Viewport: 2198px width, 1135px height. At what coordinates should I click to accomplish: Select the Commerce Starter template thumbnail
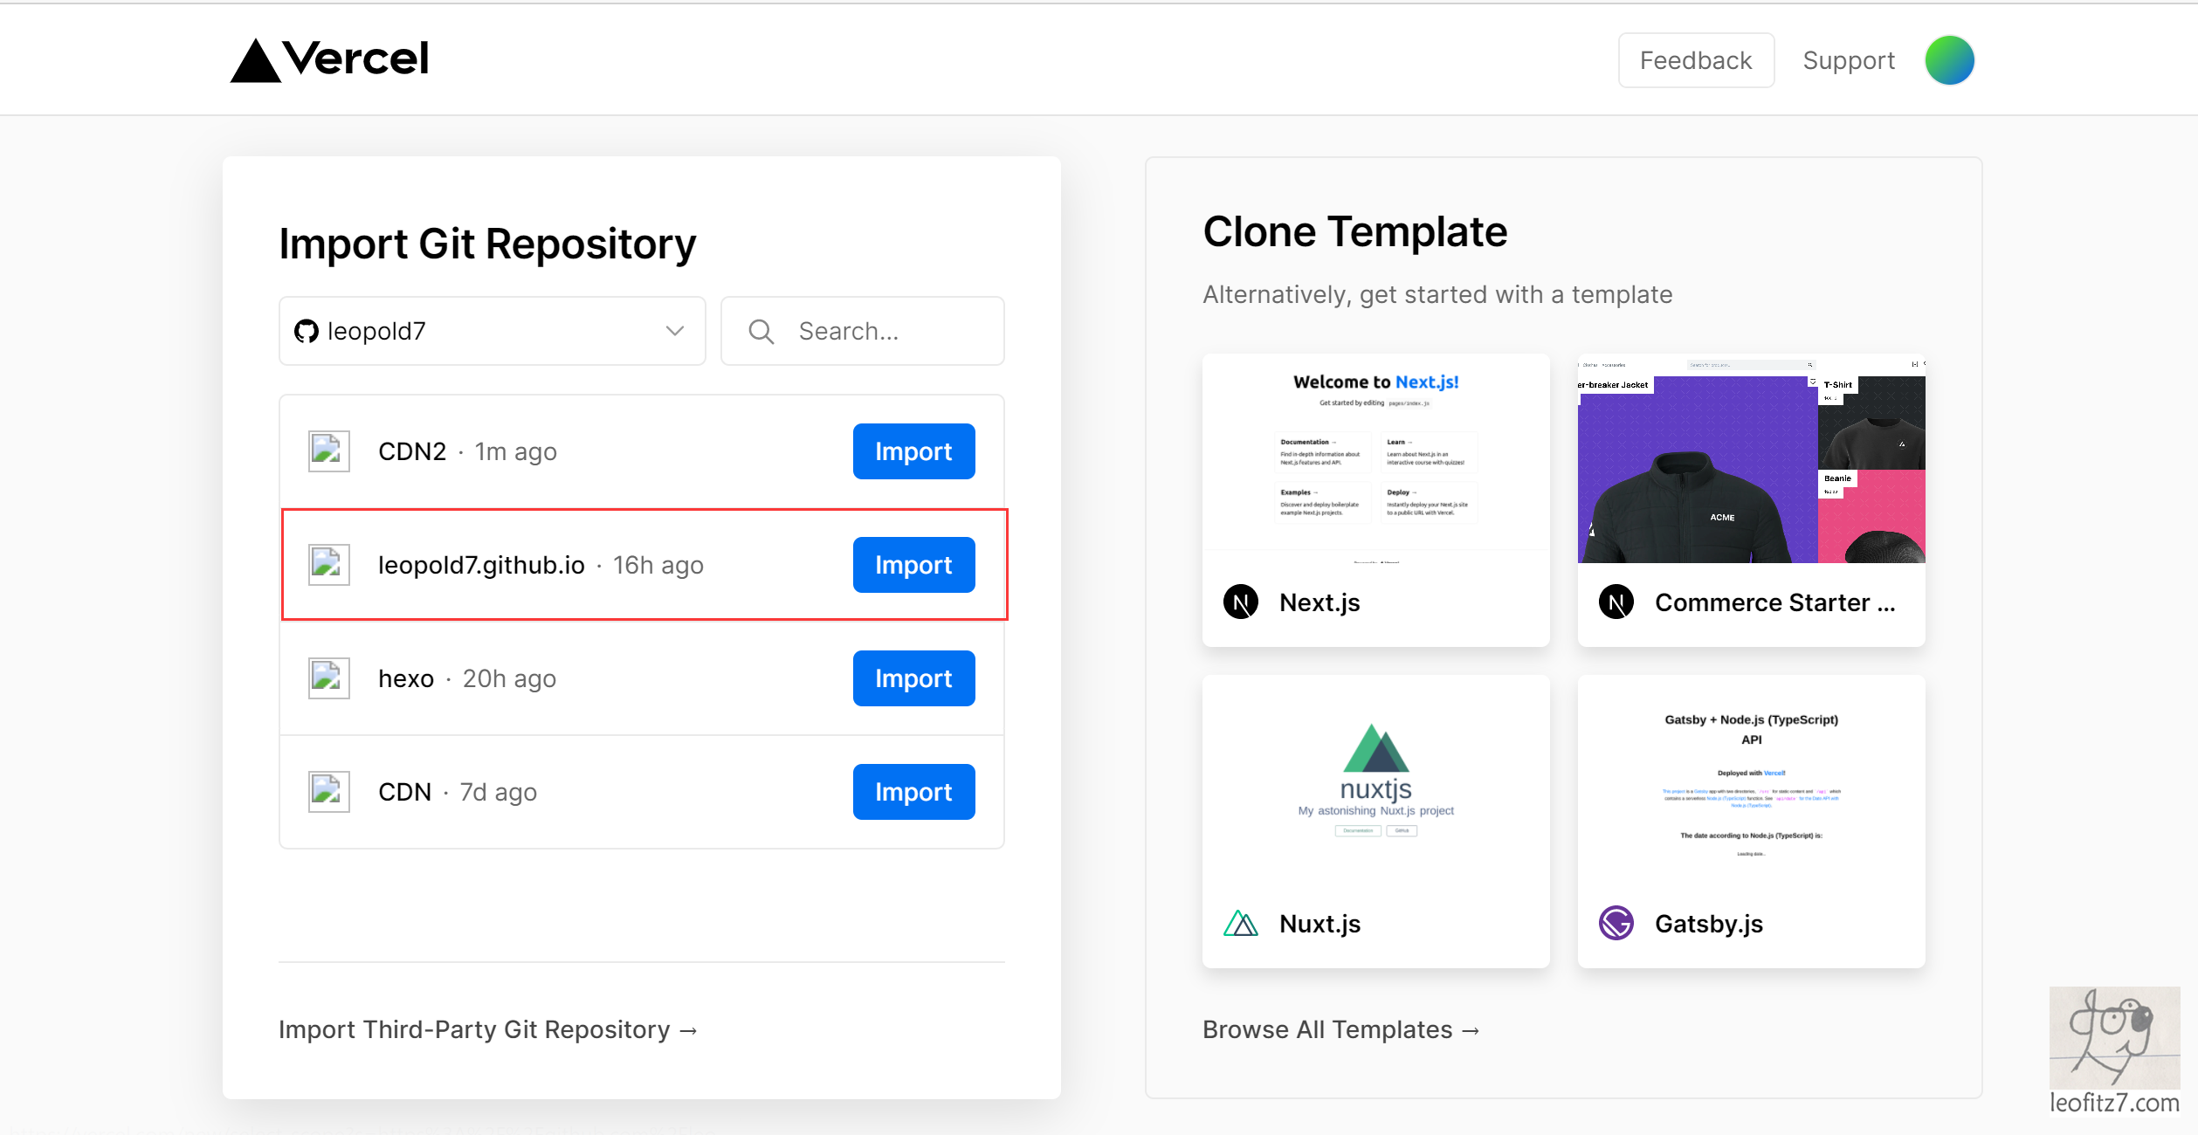[x=1751, y=459]
